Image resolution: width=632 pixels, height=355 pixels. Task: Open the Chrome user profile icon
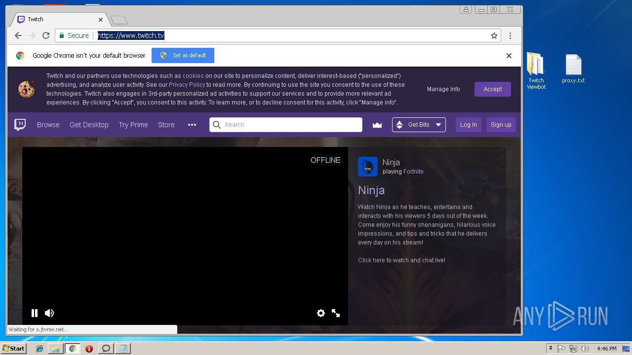pos(466,9)
